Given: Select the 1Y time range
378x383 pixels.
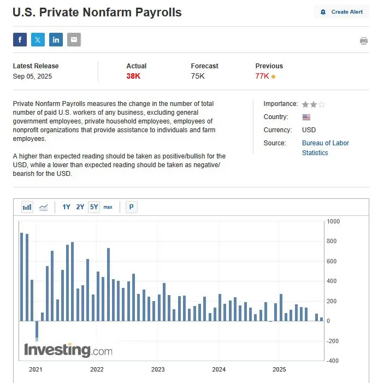Looking at the screenshot, I should pos(66,207).
